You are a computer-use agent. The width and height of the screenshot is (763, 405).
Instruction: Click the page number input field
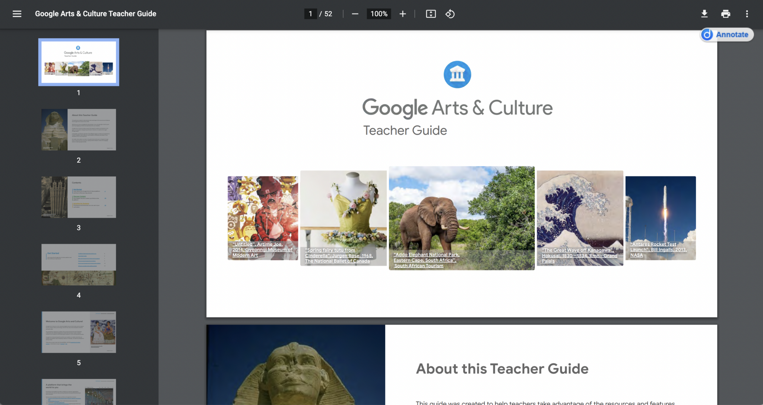310,14
